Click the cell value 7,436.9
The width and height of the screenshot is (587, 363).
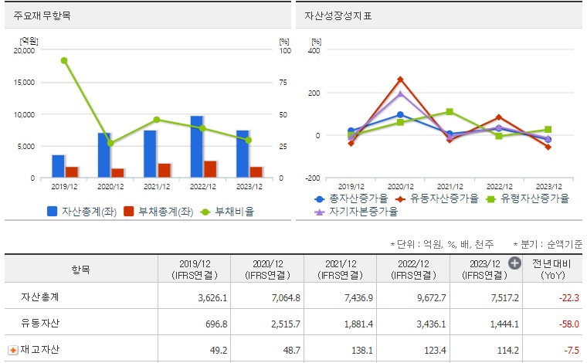coord(358,298)
